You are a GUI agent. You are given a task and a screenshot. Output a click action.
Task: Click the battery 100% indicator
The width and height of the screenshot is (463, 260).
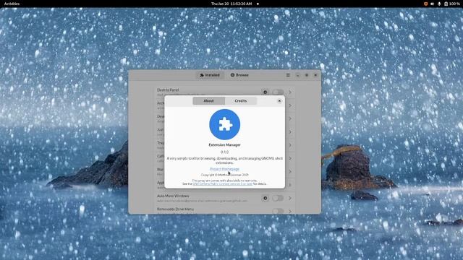[x=452, y=4]
